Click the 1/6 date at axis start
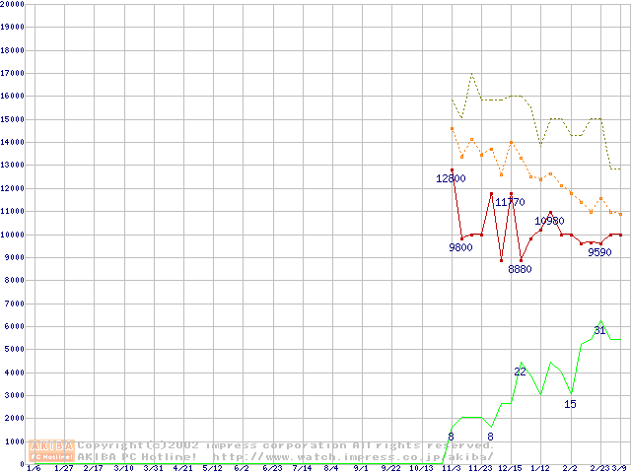 tap(34, 468)
